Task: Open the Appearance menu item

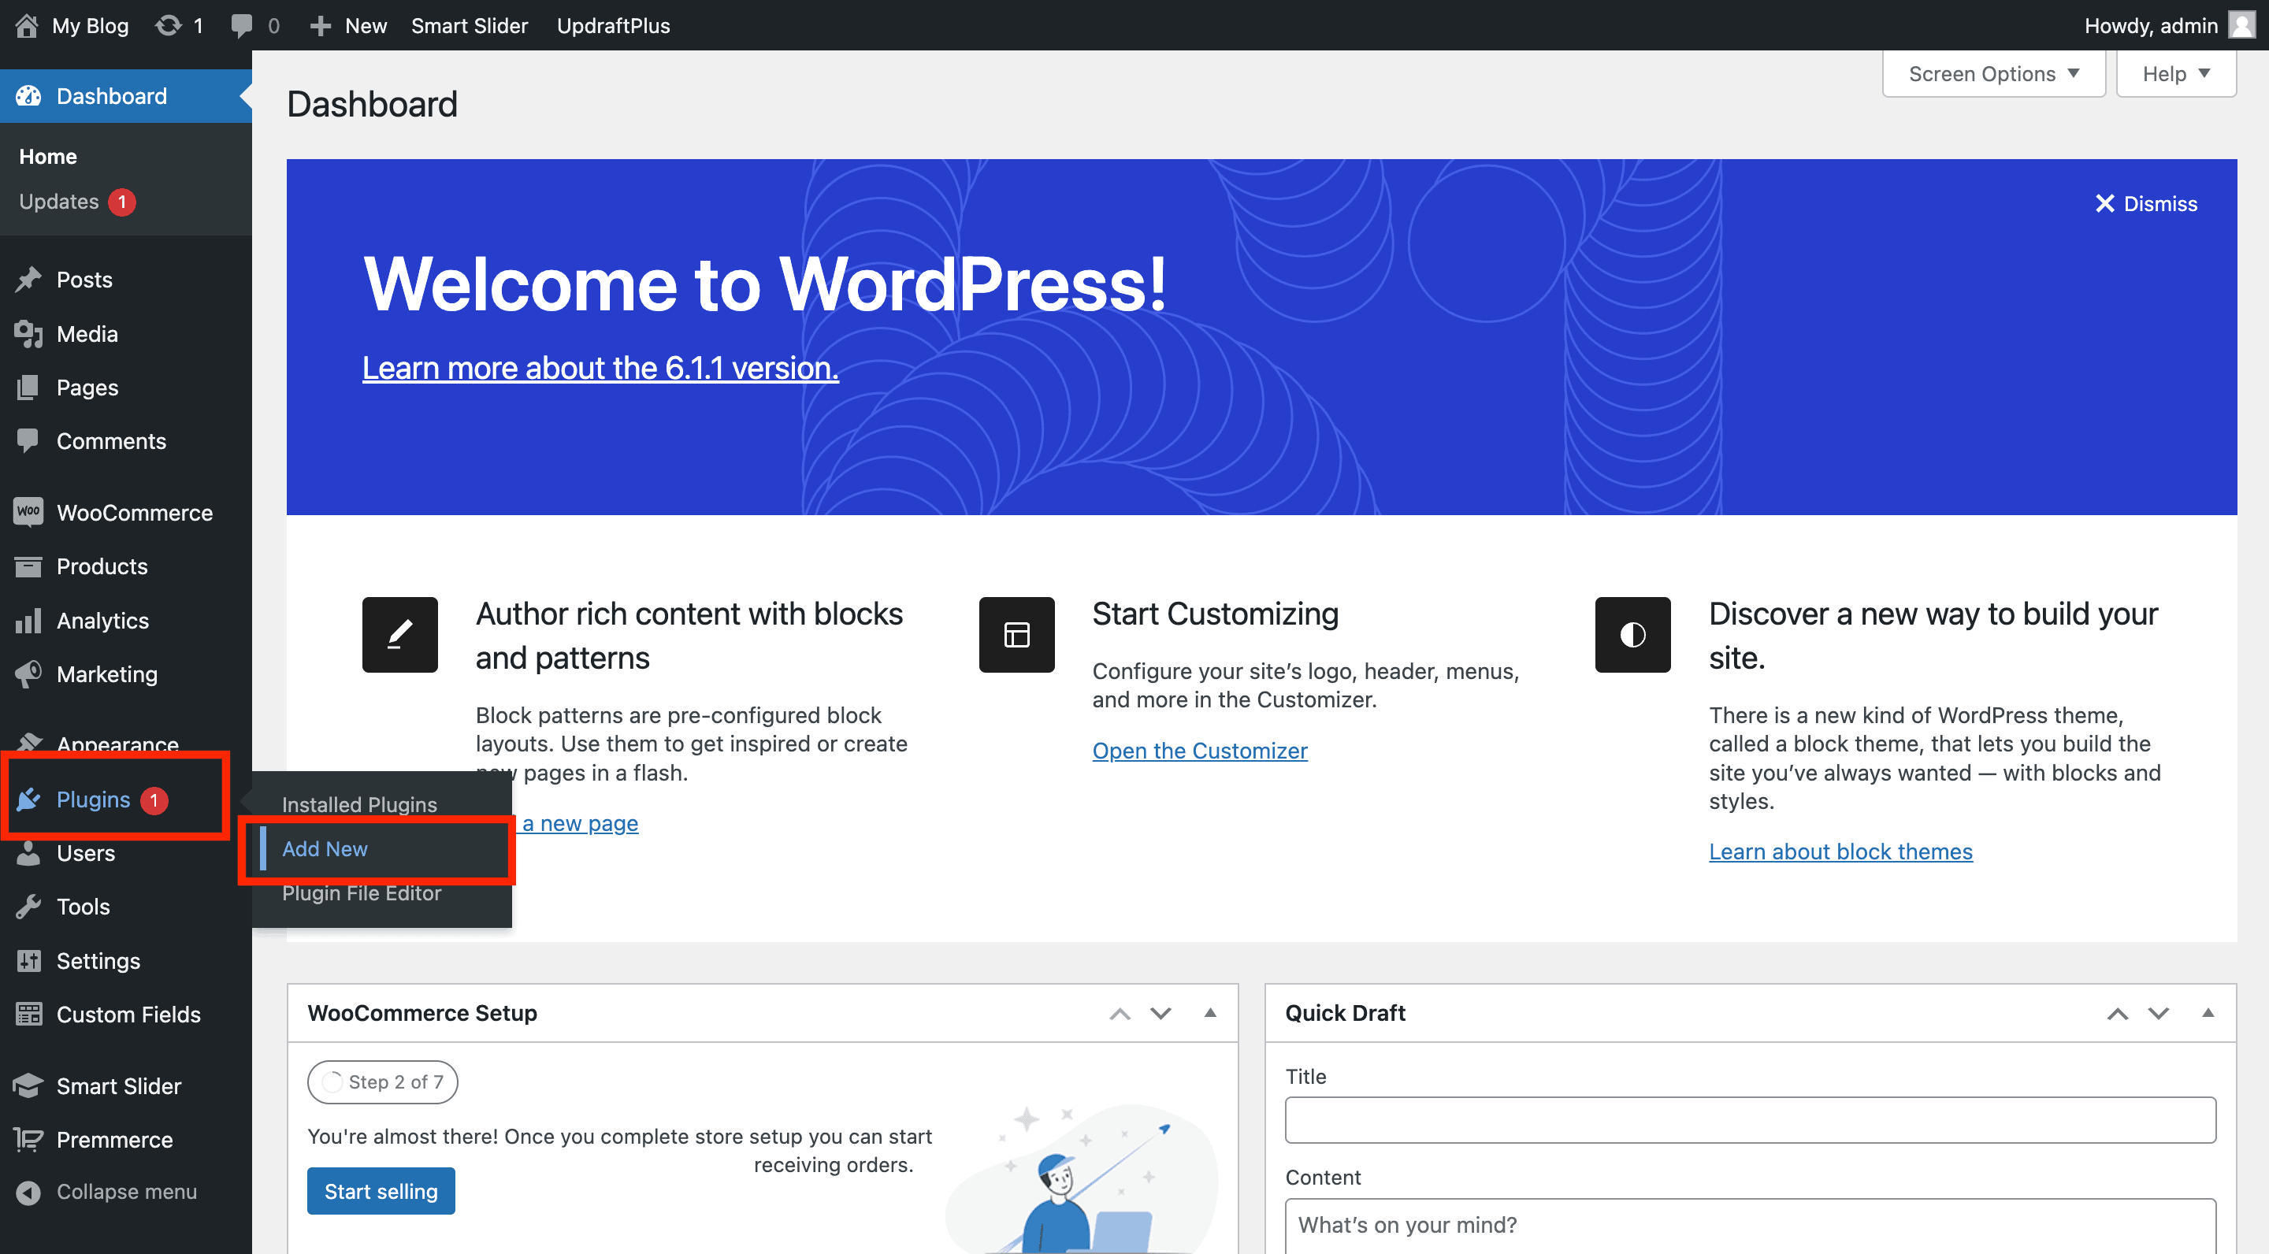Action: click(118, 744)
